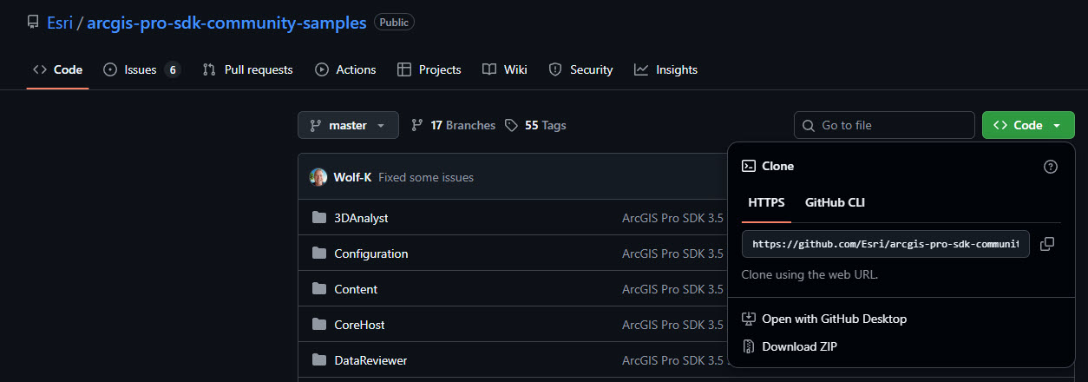Image resolution: width=1088 pixels, height=382 pixels.
Task: Click the HTTPS clone URL text field
Action: (885, 244)
